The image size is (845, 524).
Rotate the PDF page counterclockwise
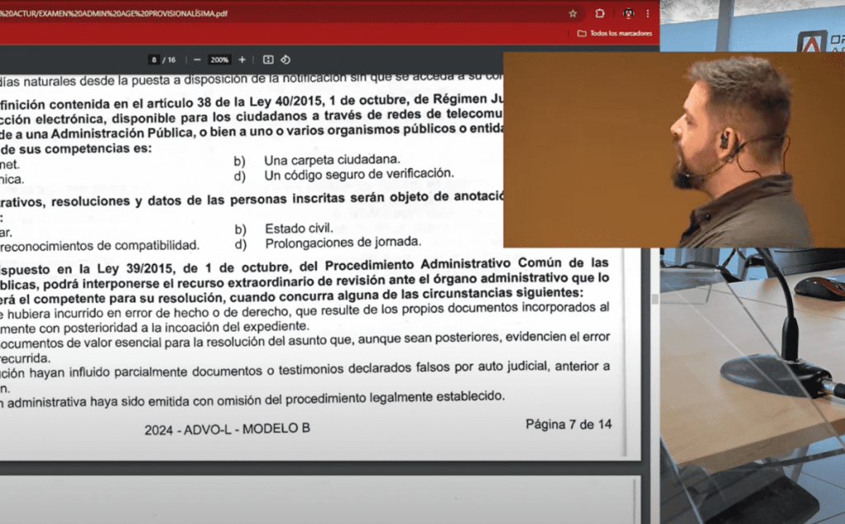[286, 59]
